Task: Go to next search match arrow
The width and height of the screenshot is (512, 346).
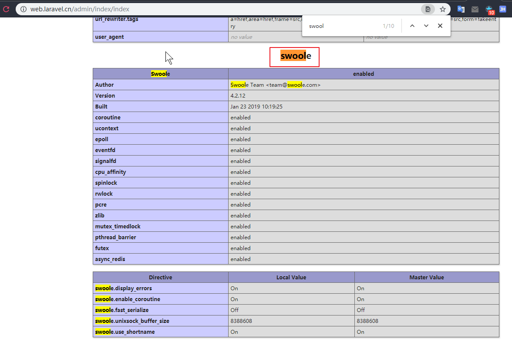Action: (x=426, y=26)
